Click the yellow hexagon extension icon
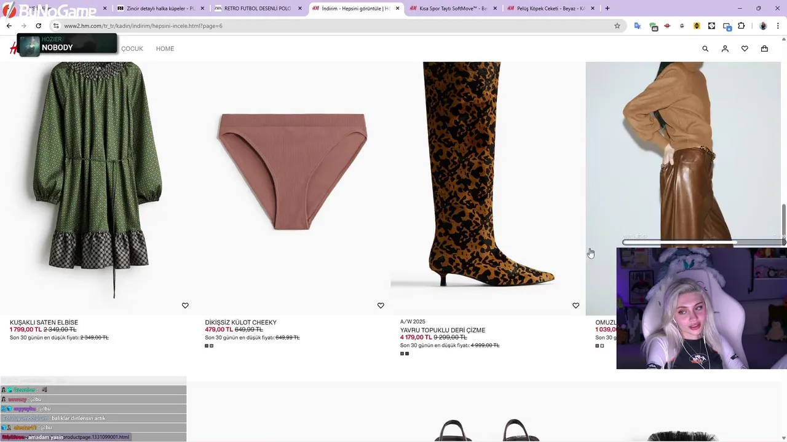Viewport: 787px width, 442px height. (697, 26)
